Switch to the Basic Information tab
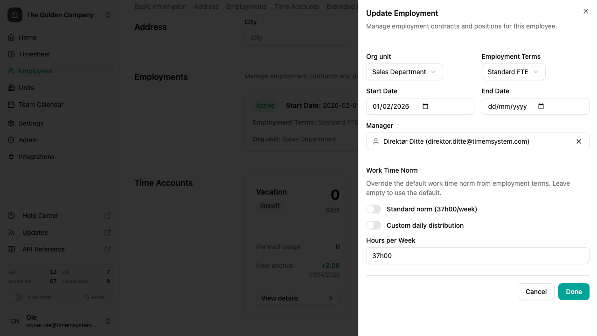This screenshot has width=597, height=336. point(160,7)
